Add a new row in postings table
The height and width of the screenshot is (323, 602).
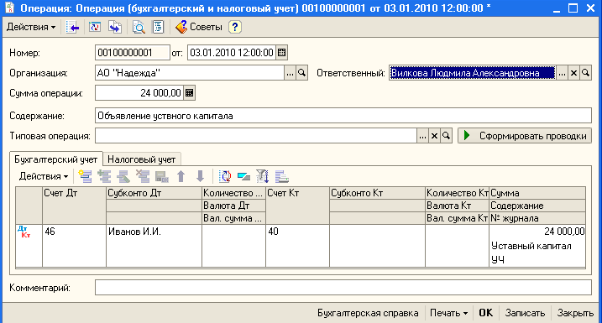[x=85, y=176]
